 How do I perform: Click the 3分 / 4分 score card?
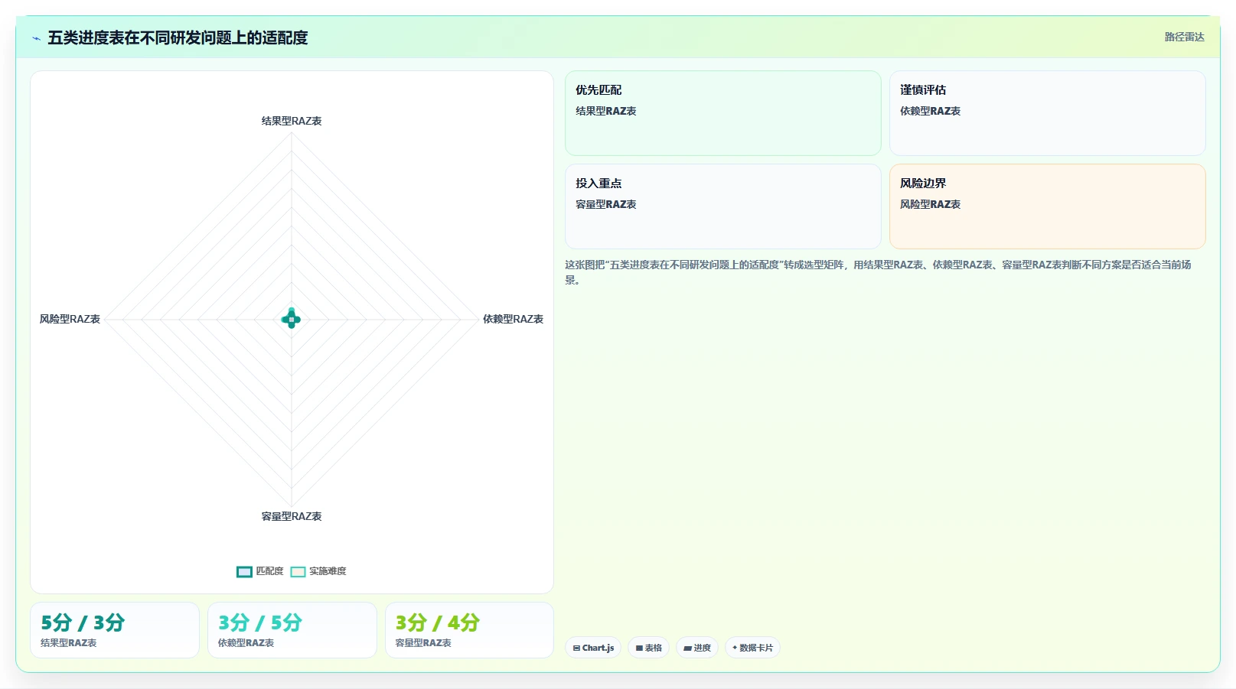(469, 630)
